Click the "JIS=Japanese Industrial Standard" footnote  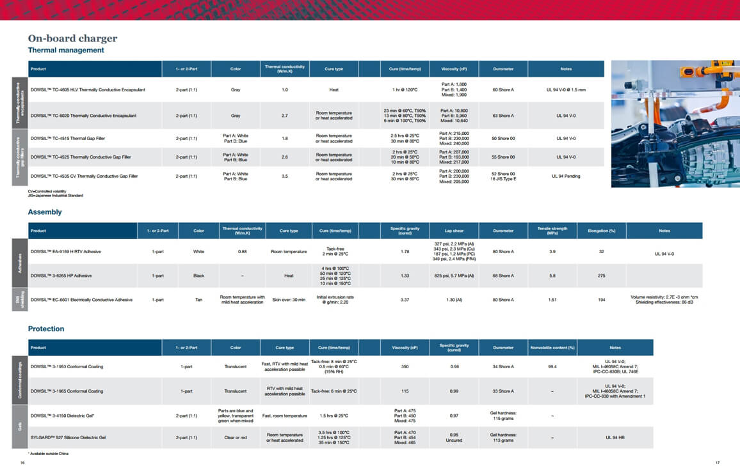(56, 195)
